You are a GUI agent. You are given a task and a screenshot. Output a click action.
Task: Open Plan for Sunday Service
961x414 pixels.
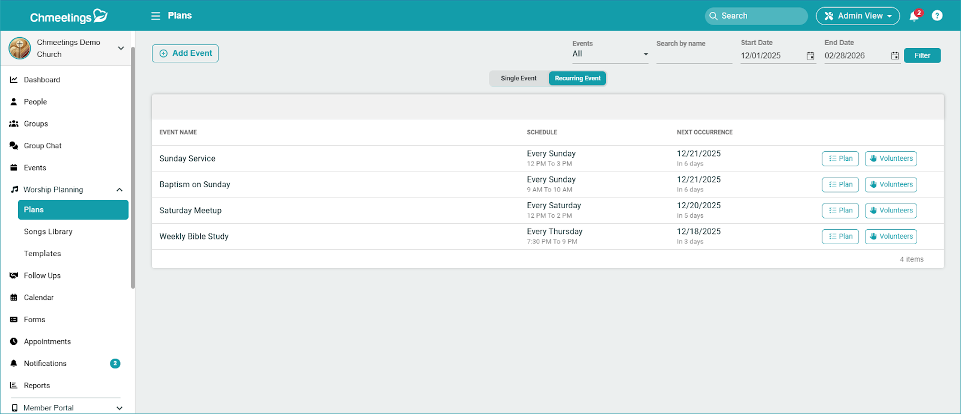click(840, 158)
